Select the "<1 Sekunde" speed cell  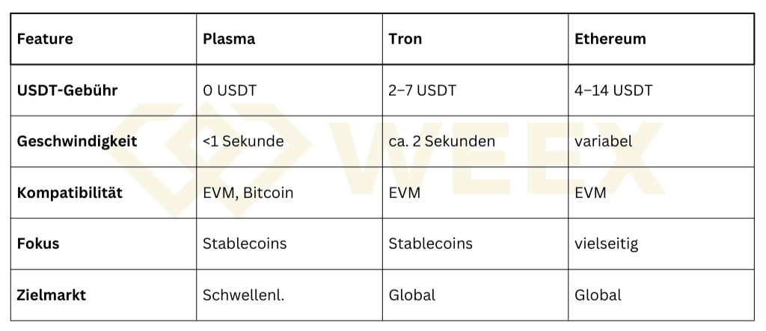pos(243,141)
